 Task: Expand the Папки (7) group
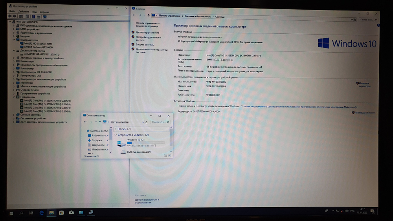click(116, 129)
